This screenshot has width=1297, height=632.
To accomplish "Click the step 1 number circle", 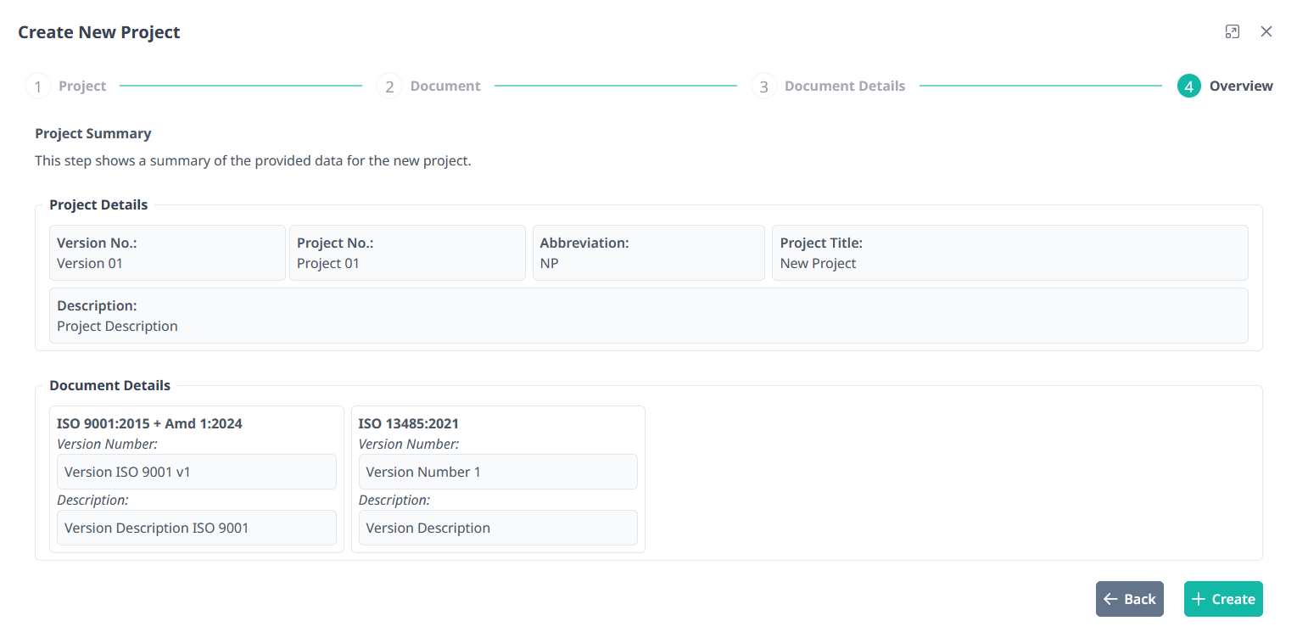I will [x=37, y=87].
